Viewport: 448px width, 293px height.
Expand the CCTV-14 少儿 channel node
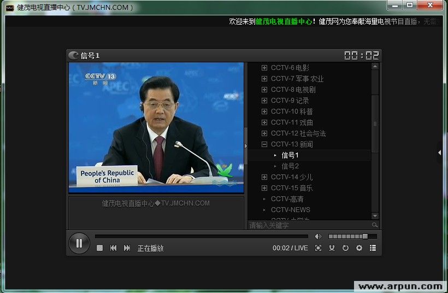point(264,177)
